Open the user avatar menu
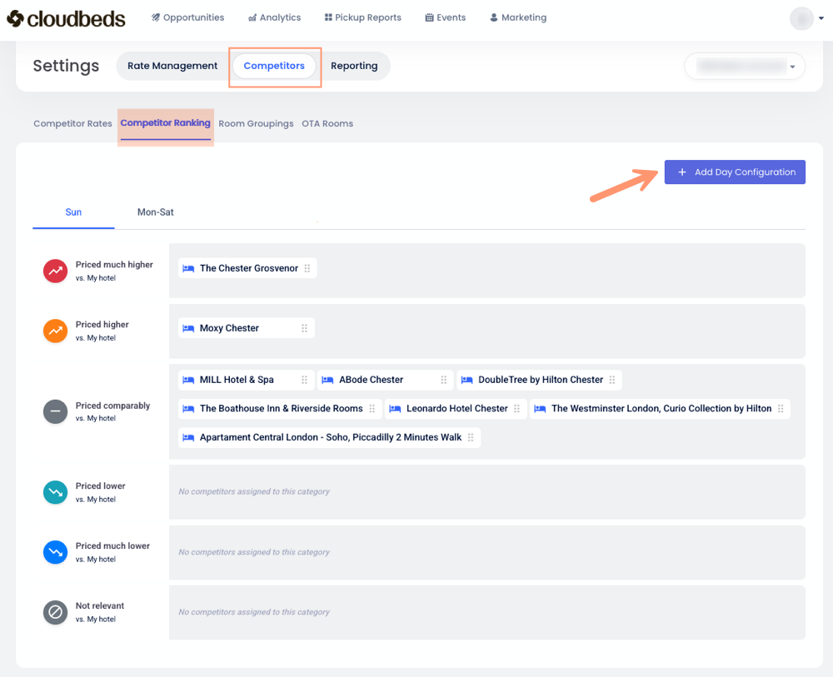This screenshot has width=833, height=677. click(x=801, y=18)
